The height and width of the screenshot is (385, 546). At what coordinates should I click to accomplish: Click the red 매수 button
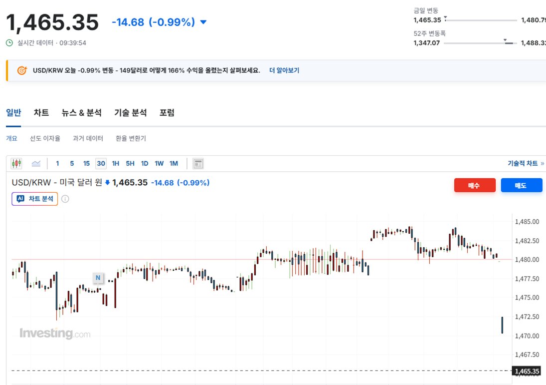click(x=475, y=186)
